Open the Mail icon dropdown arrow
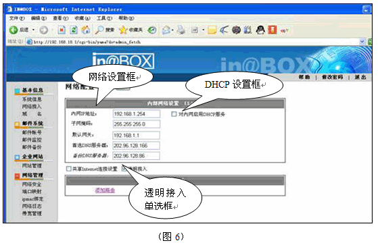This screenshot has width=378, height=245. 172,30
